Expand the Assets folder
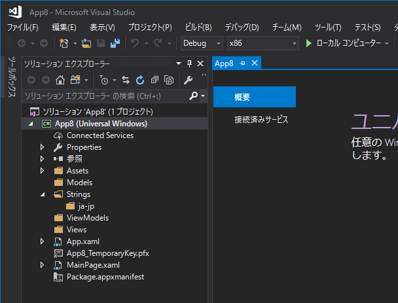The height and width of the screenshot is (303, 398). [x=42, y=171]
